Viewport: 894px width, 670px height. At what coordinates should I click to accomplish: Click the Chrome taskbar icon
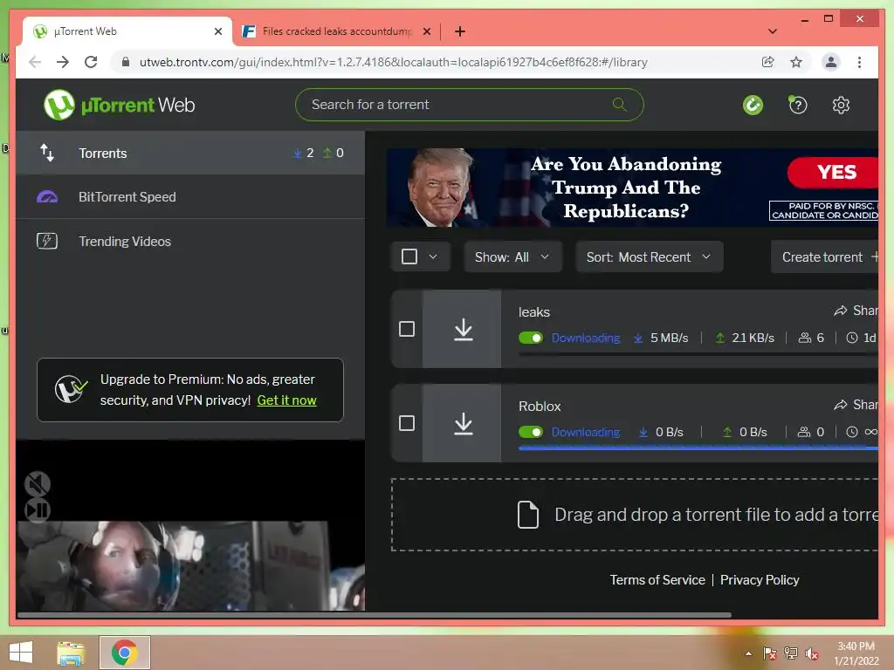124,653
